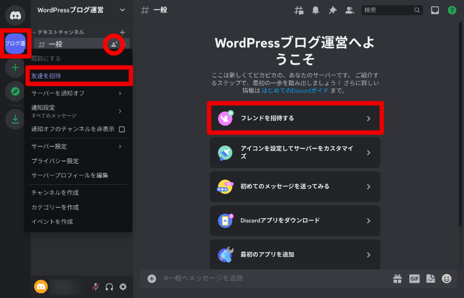Image resolution: width=464 pixels, height=298 pixels.
Task: Click the orange user avatar
Action: click(x=41, y=286)
